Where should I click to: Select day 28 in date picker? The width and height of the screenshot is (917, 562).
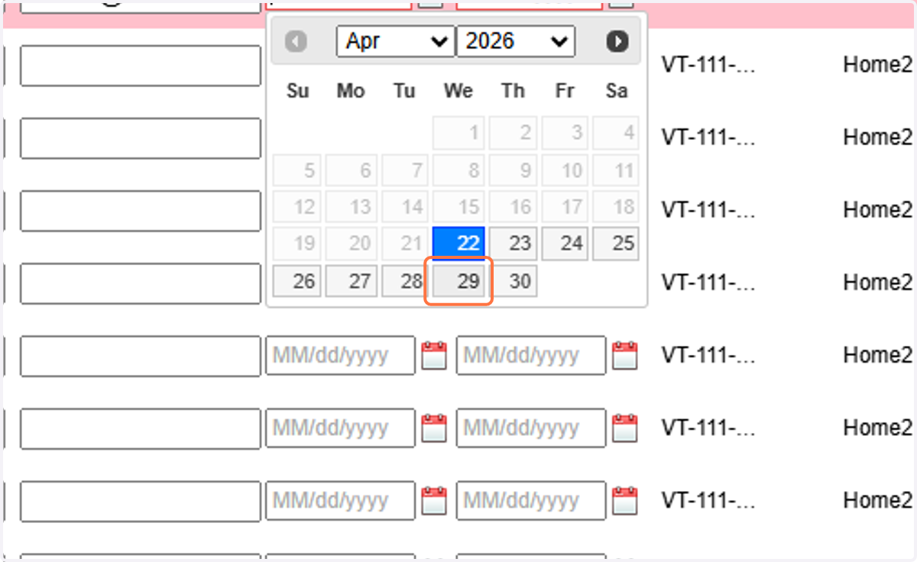point(404,281)
